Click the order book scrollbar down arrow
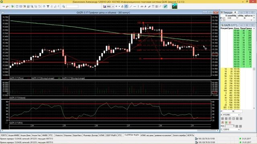Image resolution: width=257 pixels, height=144 pixels. (x=254, y=108)
